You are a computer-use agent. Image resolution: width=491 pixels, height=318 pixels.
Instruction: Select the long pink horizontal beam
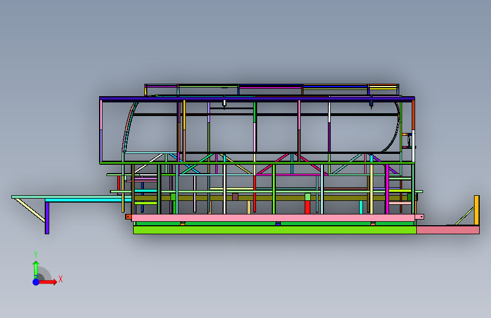coord(273,218)
